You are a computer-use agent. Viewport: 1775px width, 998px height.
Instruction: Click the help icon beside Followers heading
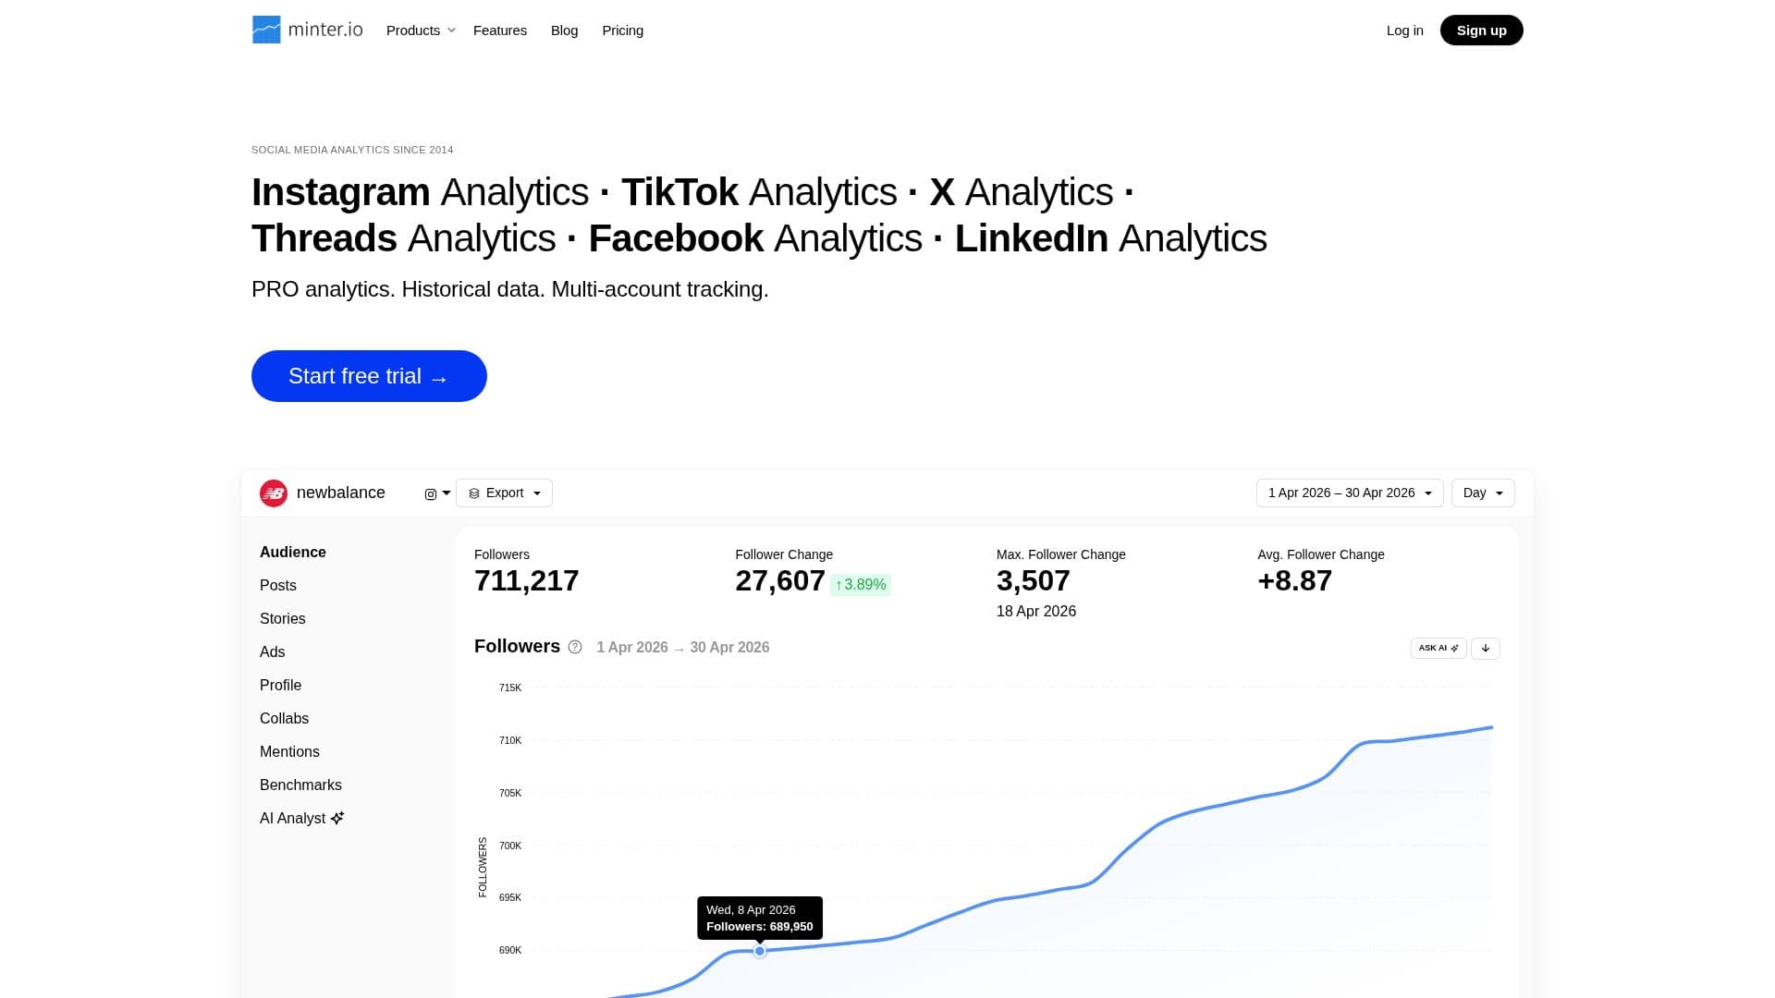tap(575, 647)
